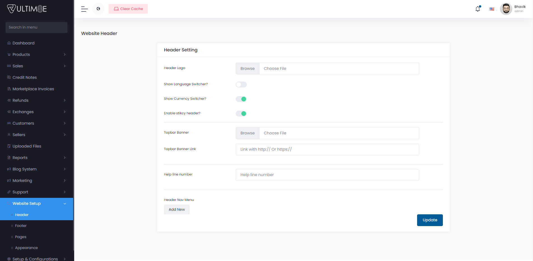Viewport: 533px width, 261px height.
Task: Open the notifications bell icon
Action: pos(478,9)
